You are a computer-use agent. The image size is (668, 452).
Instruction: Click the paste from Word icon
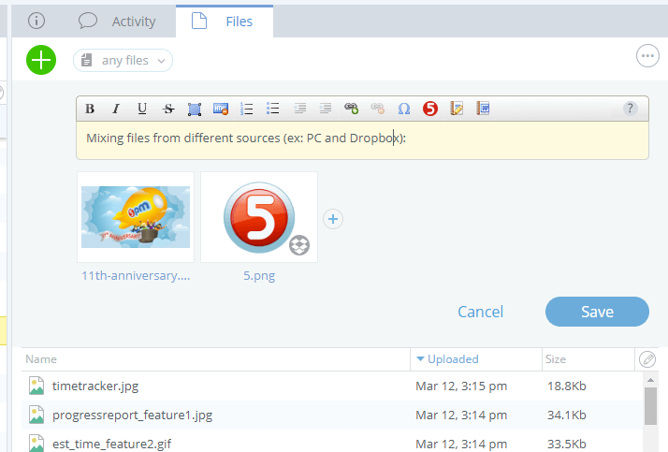483,109
